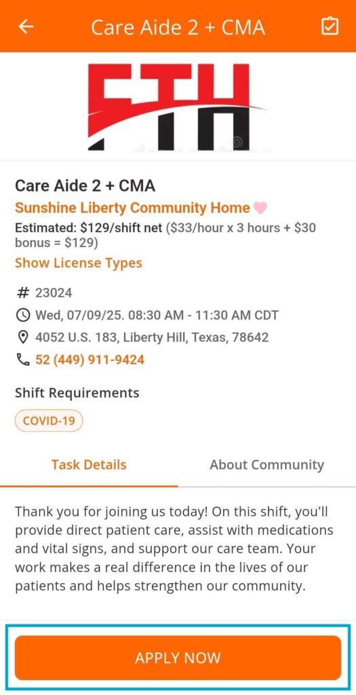
Task: Call 52 (449) 911-9424
Action: [90, 360]
